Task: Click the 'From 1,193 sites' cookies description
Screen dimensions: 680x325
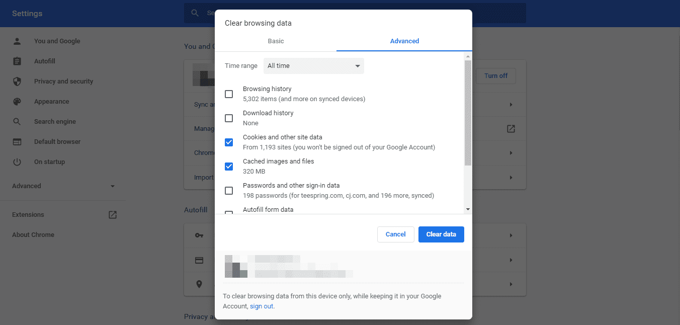Action: pyautogui.click(x=339, y=147)
